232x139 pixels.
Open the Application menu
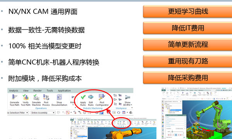tap(64, 91)
